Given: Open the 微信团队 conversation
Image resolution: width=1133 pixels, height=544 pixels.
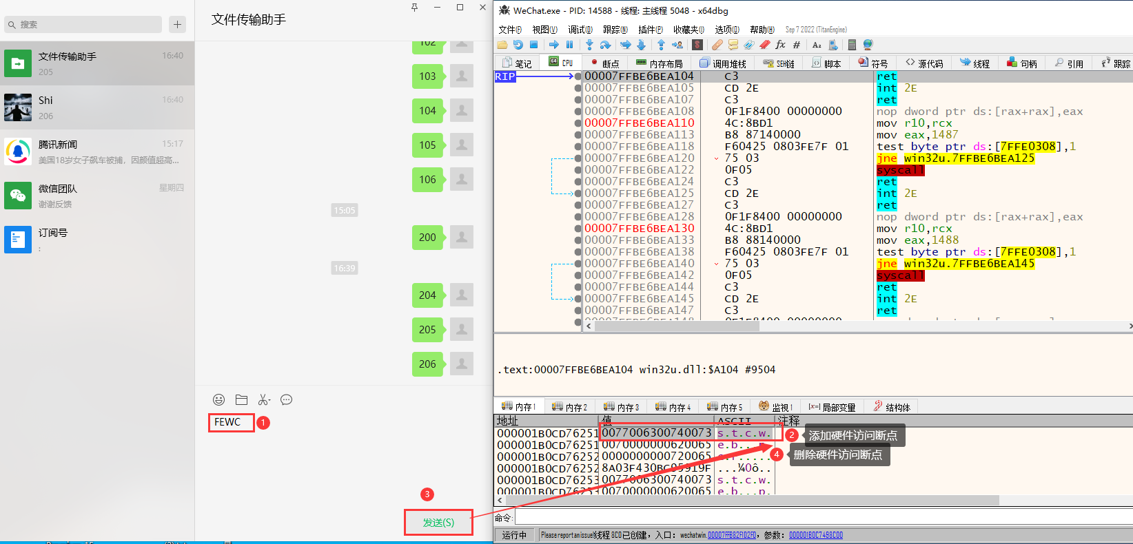Looking at the screenshot, I should [x=97, y=196].
